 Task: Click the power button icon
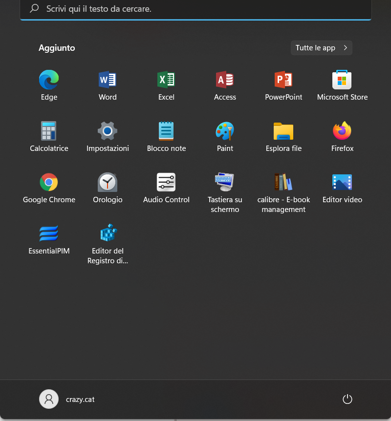(348, 399)
